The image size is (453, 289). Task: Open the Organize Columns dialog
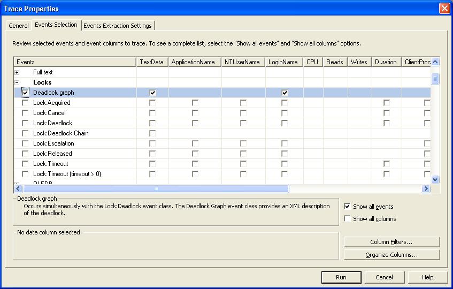391,255
